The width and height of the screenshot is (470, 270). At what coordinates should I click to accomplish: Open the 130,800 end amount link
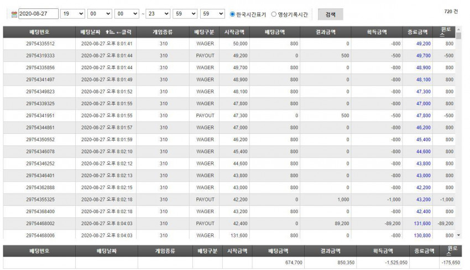pyautogui.click(x=422, y=236)
